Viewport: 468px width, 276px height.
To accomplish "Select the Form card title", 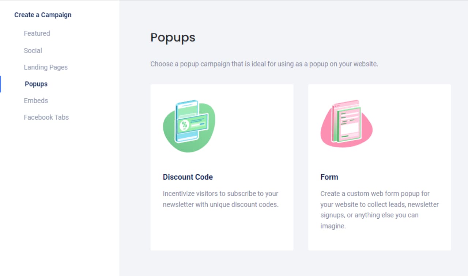I will [x=329, y=177].
